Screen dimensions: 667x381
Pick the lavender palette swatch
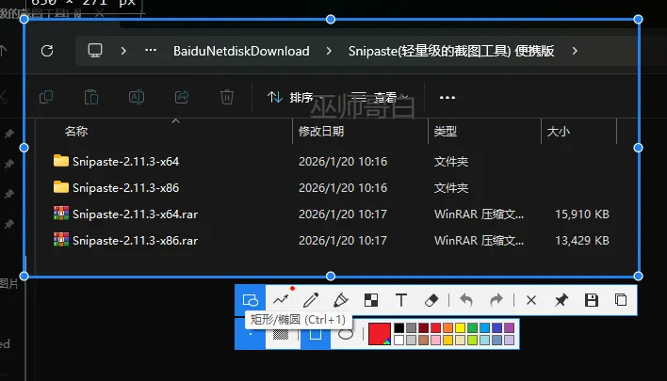(x=509, y=341)
